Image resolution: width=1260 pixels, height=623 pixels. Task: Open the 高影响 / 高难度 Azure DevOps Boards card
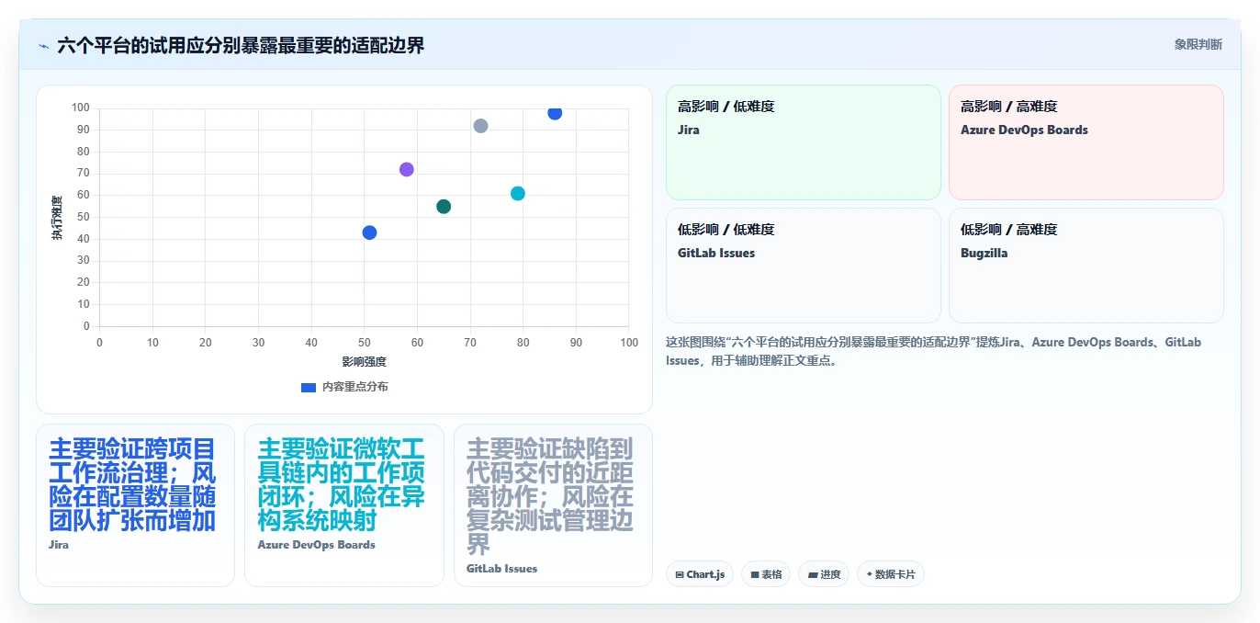coord(1086,142)
